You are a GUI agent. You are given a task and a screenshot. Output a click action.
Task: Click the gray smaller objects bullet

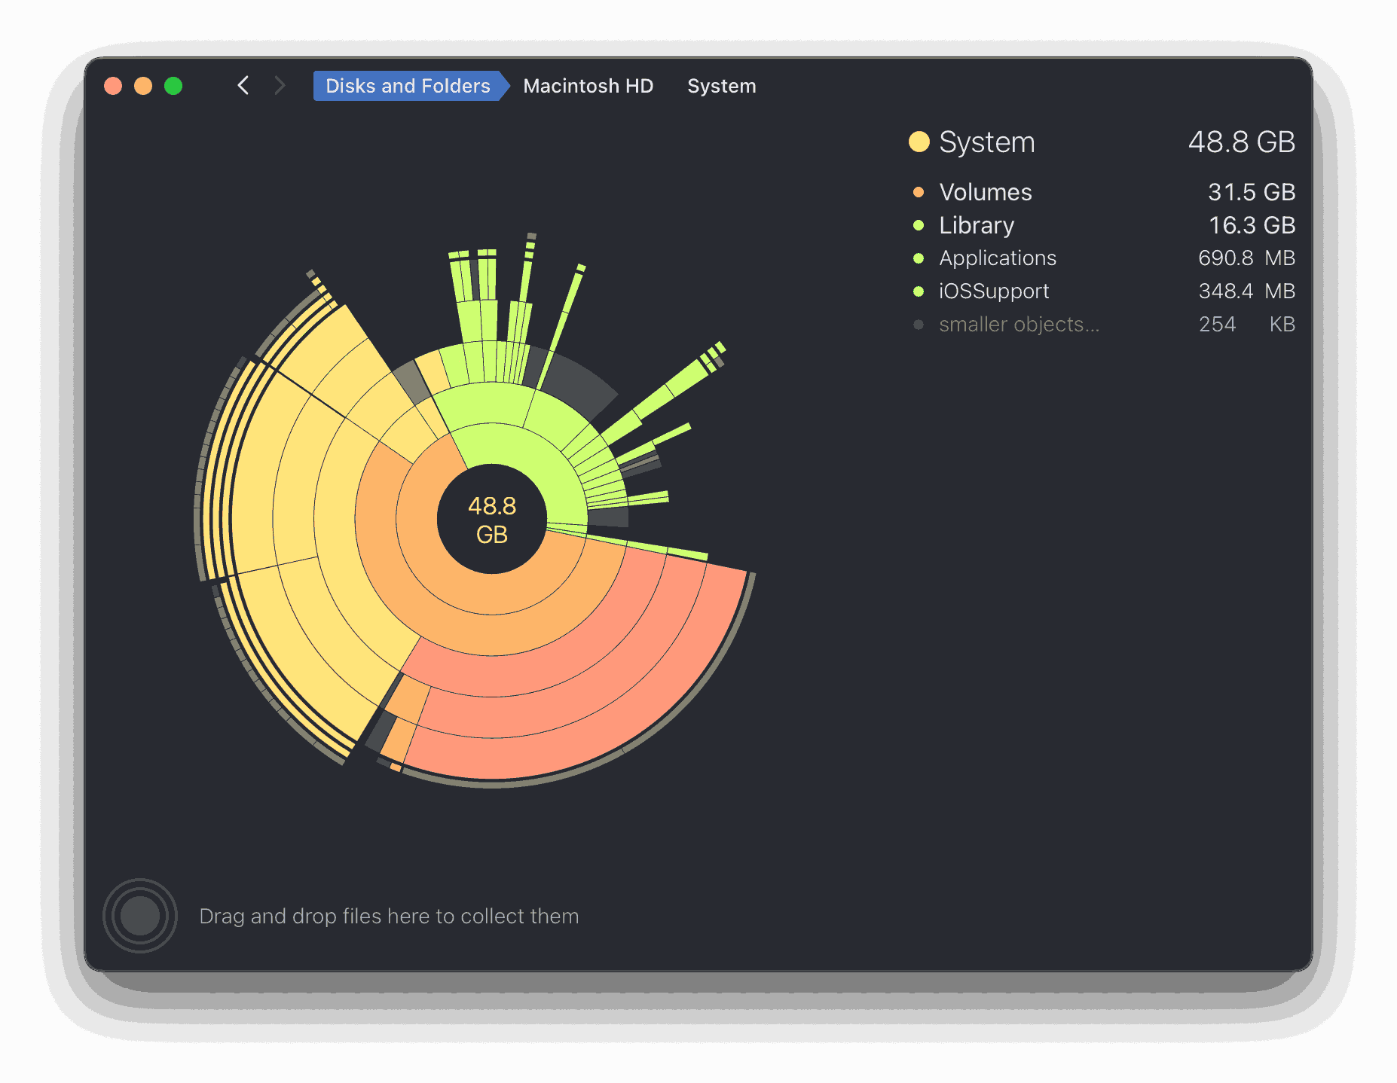coord(918,324)
